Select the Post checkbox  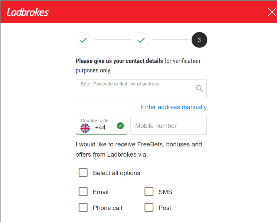[x=149, y=207]
